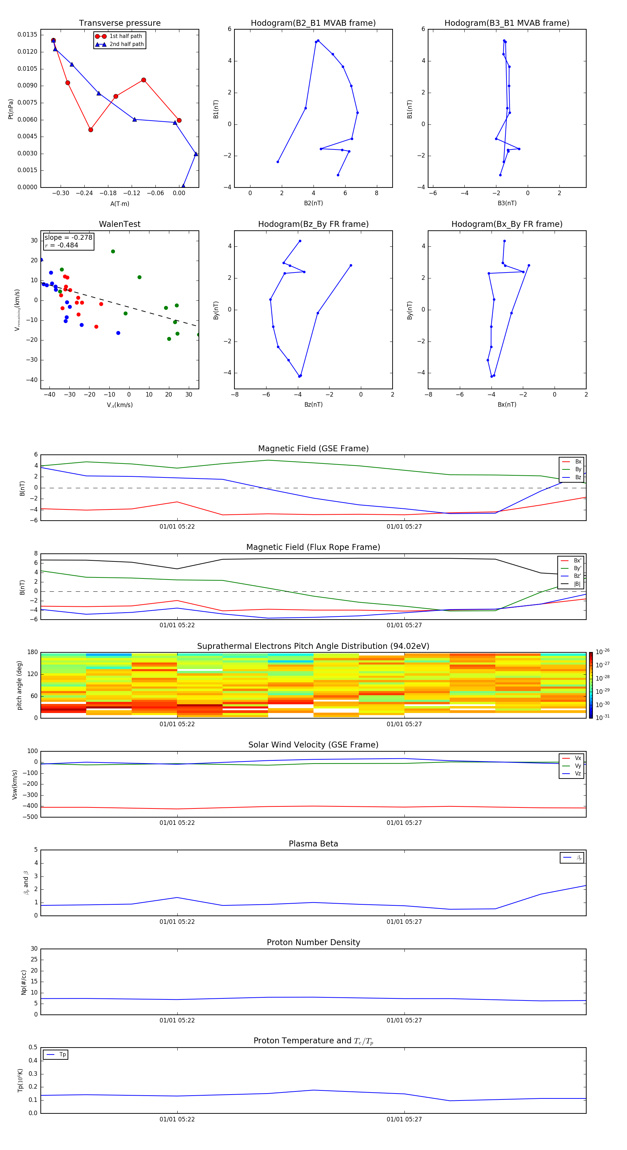The image size is (627, 1150).
Task: Click the 'Proton Temperature and Te/Tp' title
Action: click(313, 1041)
